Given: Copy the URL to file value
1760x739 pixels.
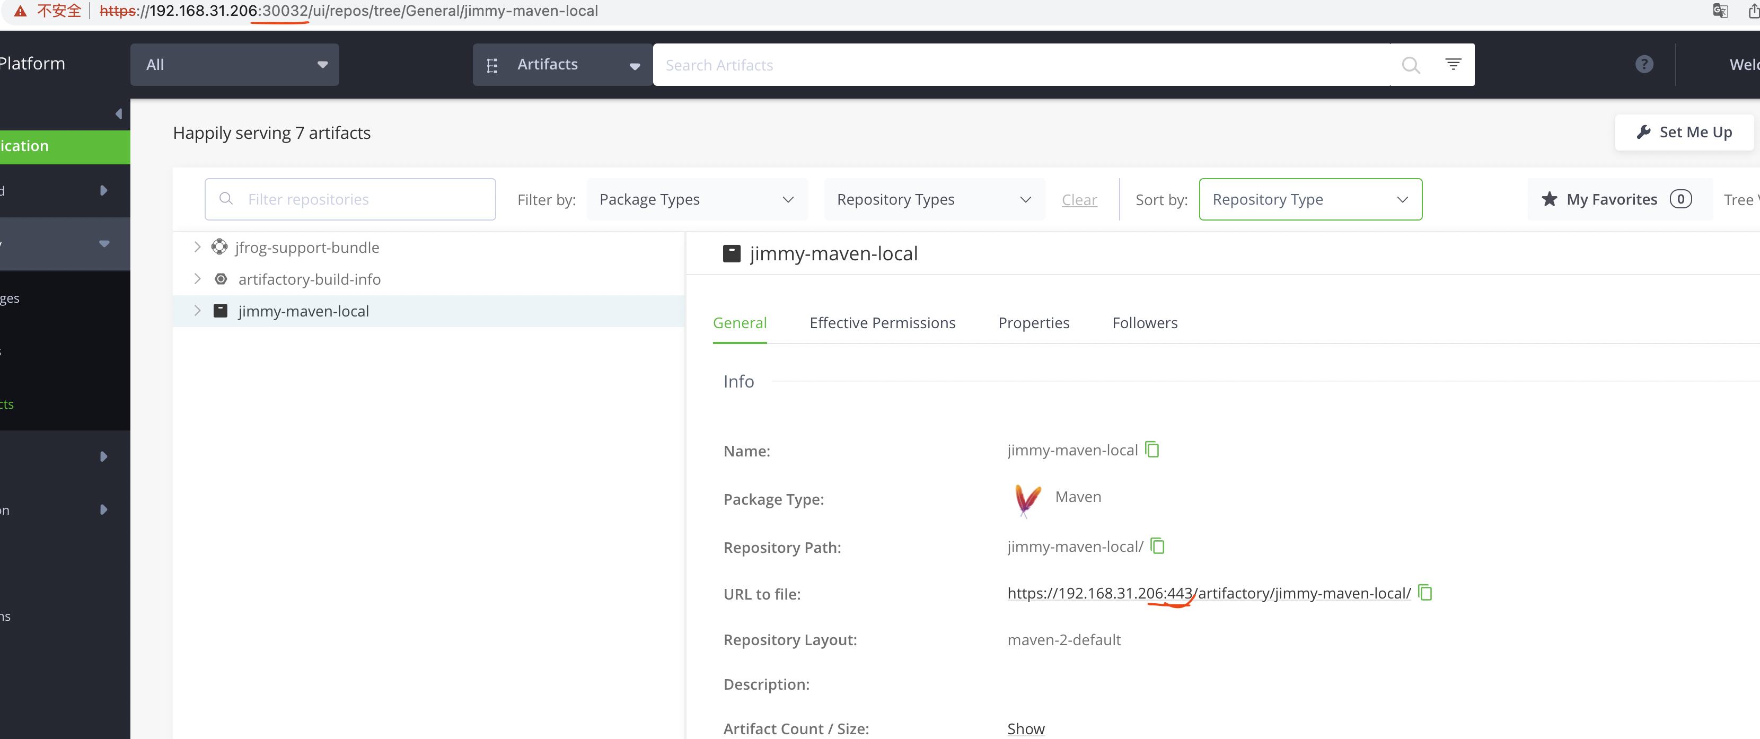Looking at the screenshot, I should click(x=1425, y=592).
